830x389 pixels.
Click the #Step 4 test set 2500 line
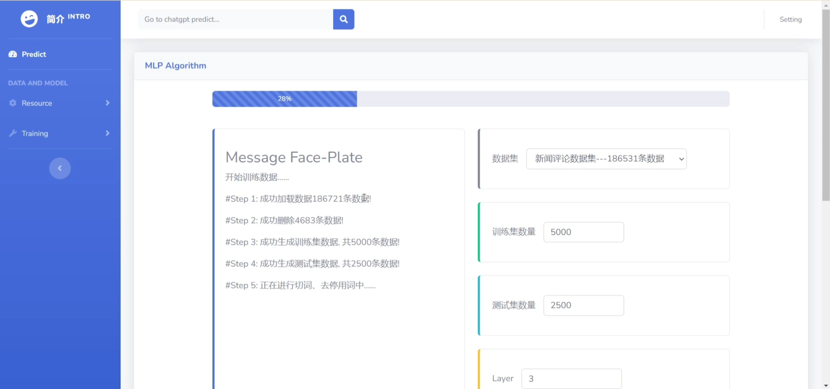tap(313, 264)
